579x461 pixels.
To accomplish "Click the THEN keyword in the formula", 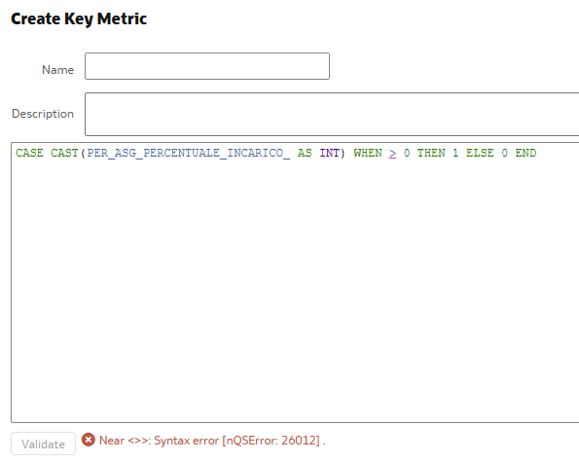I will click(x=431, y=153).
